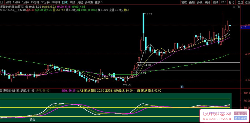The height and width of the screenshot is (123, 250).
Task: Select the 60分钟 period tab
Action: 56,2
